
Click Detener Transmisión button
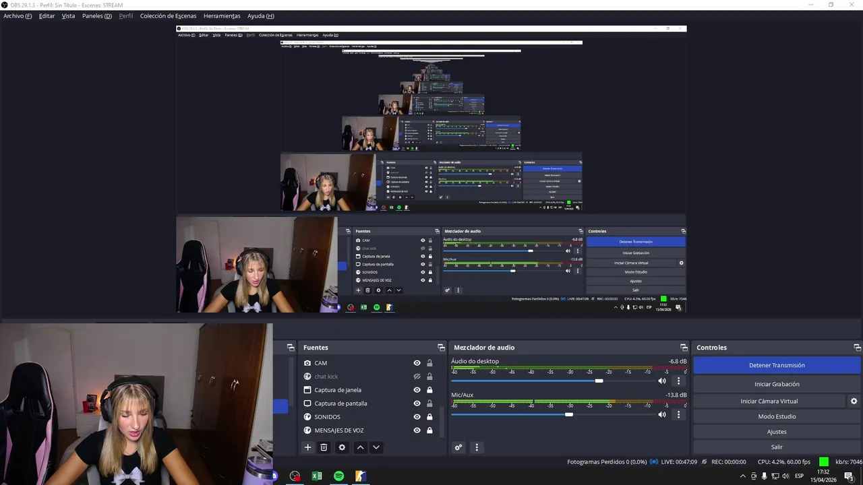coord(777,365)
